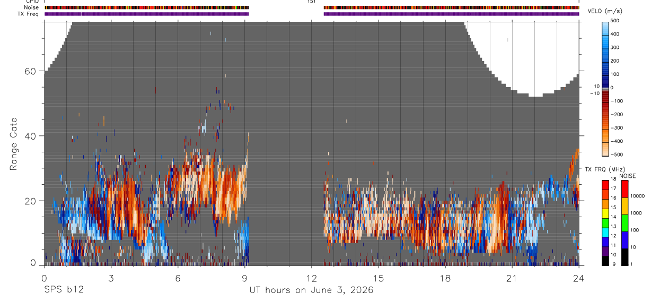Screen dimensions: 651x301
Task: Click the red top segment of NOISE scale
Action: pos(624,188)
